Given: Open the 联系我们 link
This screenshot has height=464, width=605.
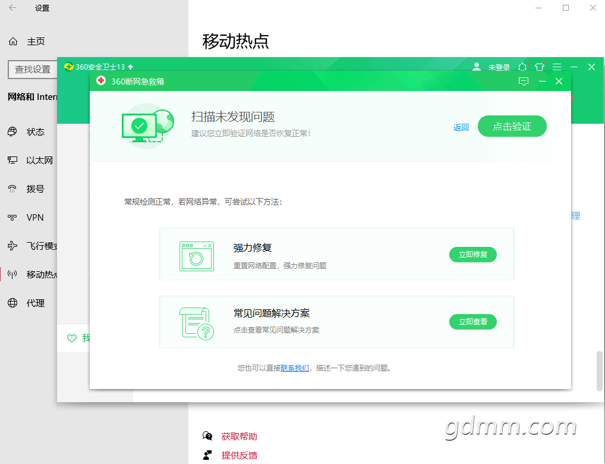Looking at the screenshot, I should pyautogui.click(x=295, y=368).
